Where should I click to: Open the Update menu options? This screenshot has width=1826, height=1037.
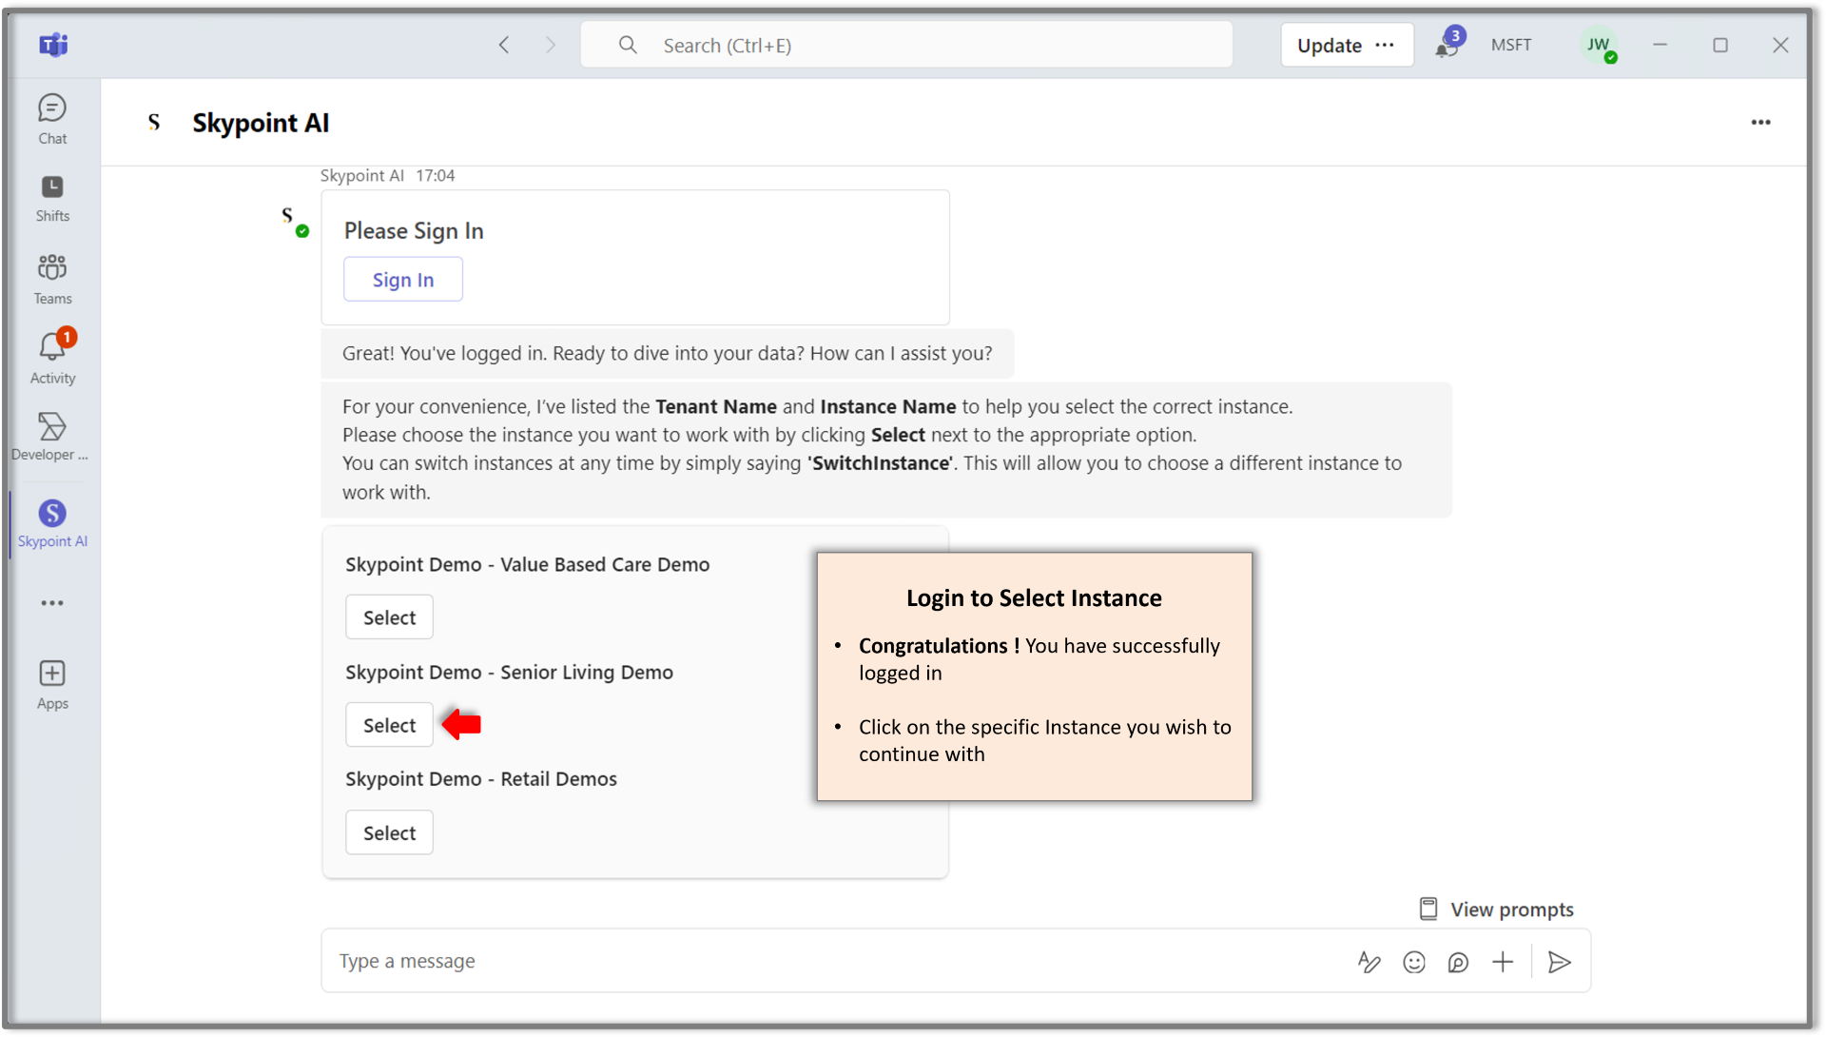(1386, 45)
